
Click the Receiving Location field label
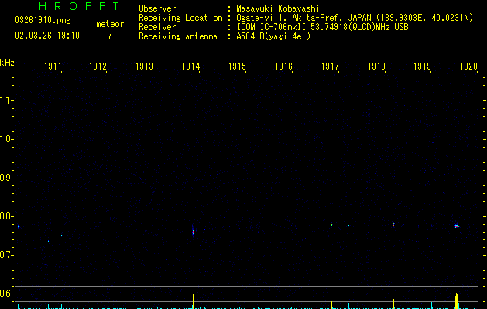click(x=180, y=18)
